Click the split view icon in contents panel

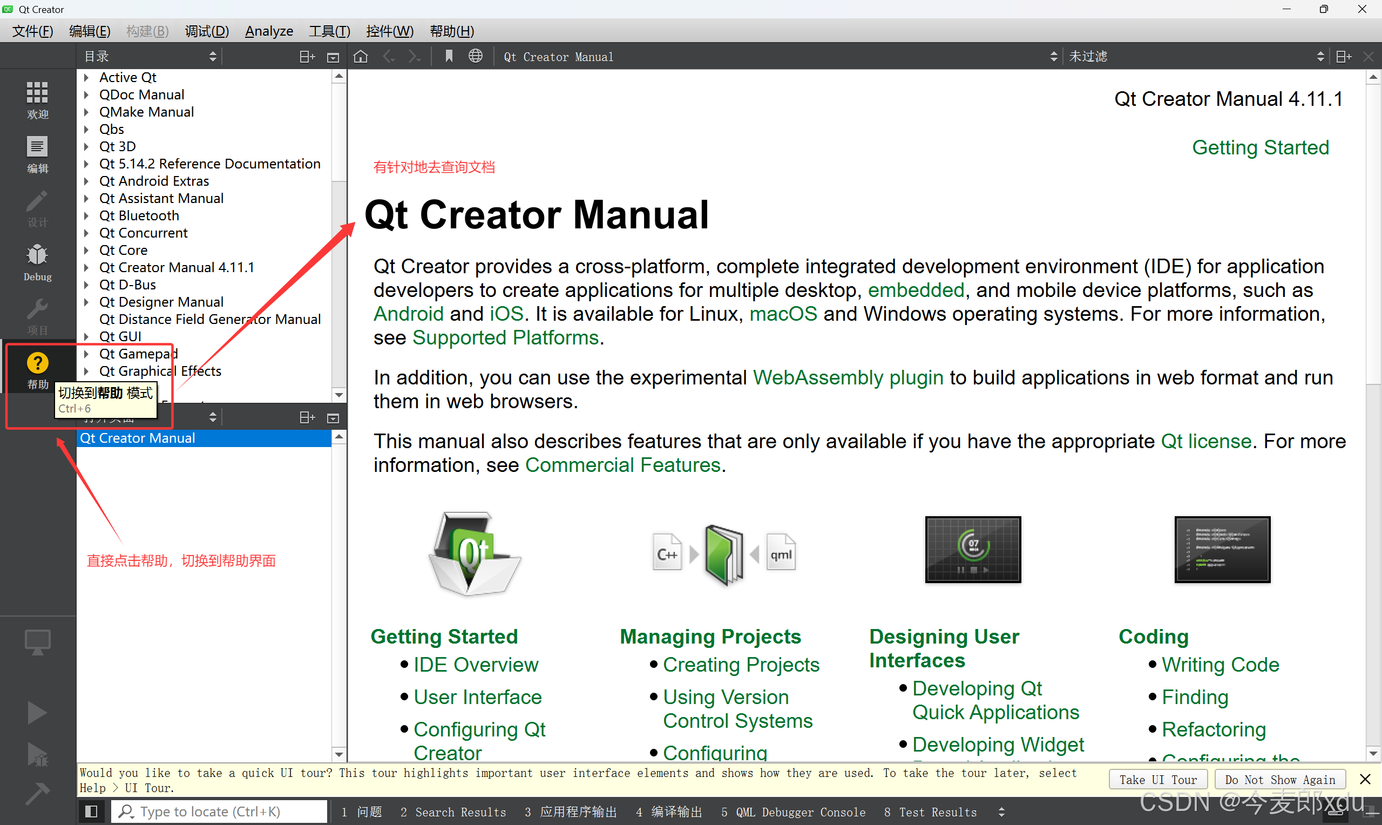pos(307,56)
